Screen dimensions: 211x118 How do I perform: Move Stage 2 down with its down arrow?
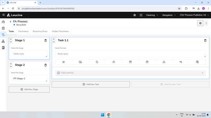(11, 66)
